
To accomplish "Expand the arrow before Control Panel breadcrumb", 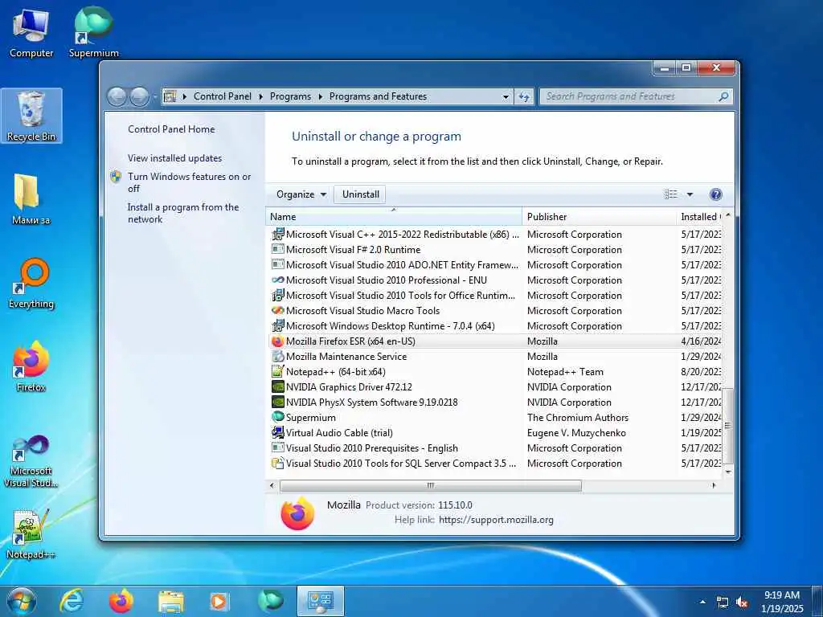I will [x=185, y=96].
